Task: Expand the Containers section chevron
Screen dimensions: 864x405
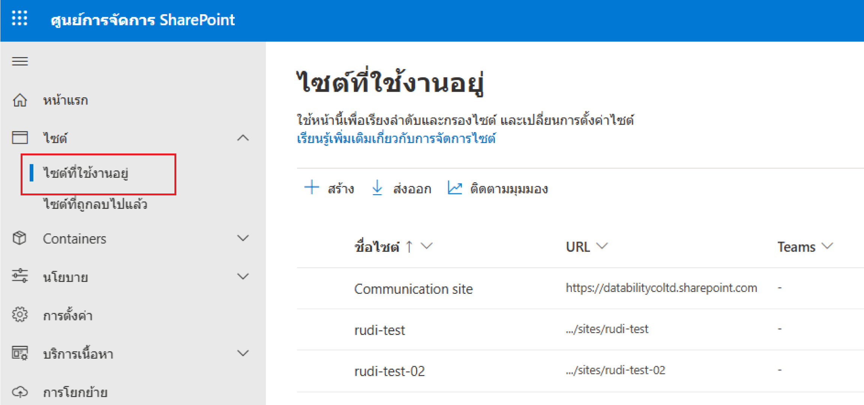Action: click(x=243, y=238)
